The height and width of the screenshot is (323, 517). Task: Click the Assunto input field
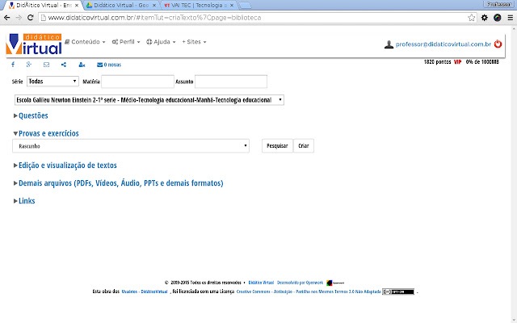(231, 82)
